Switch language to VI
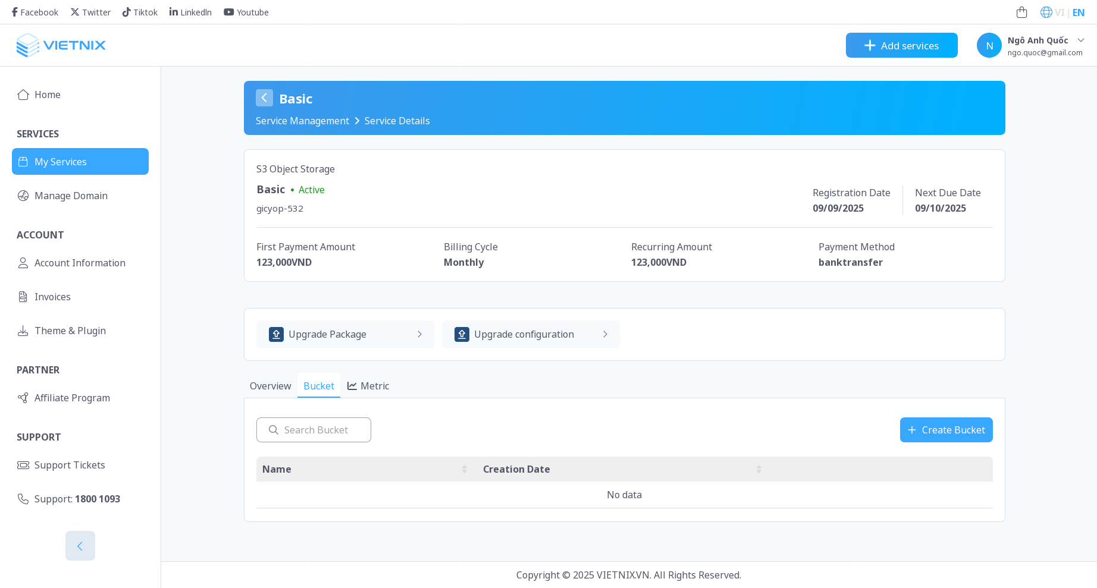This screenshot has height=588, width=1097. click(1059, 12)
